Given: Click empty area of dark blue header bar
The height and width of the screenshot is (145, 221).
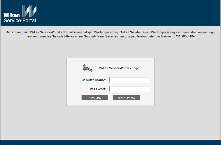Looking at the screenshot, I should coord(131,13).
